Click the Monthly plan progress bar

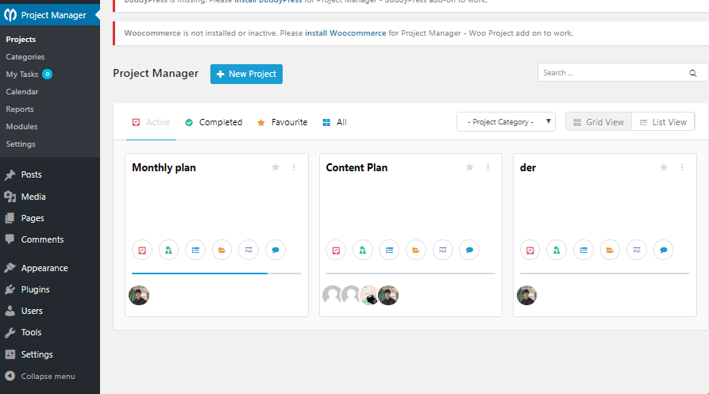(217, 274)
